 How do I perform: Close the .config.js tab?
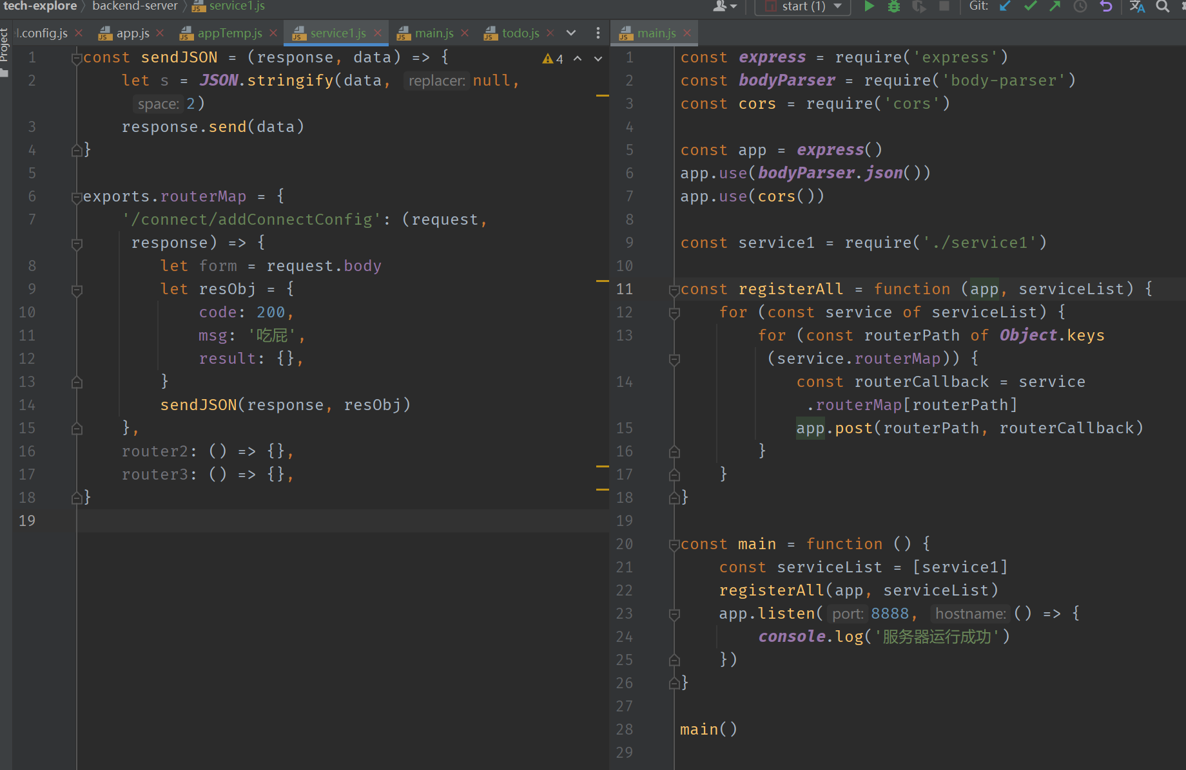tap(79, 33)
